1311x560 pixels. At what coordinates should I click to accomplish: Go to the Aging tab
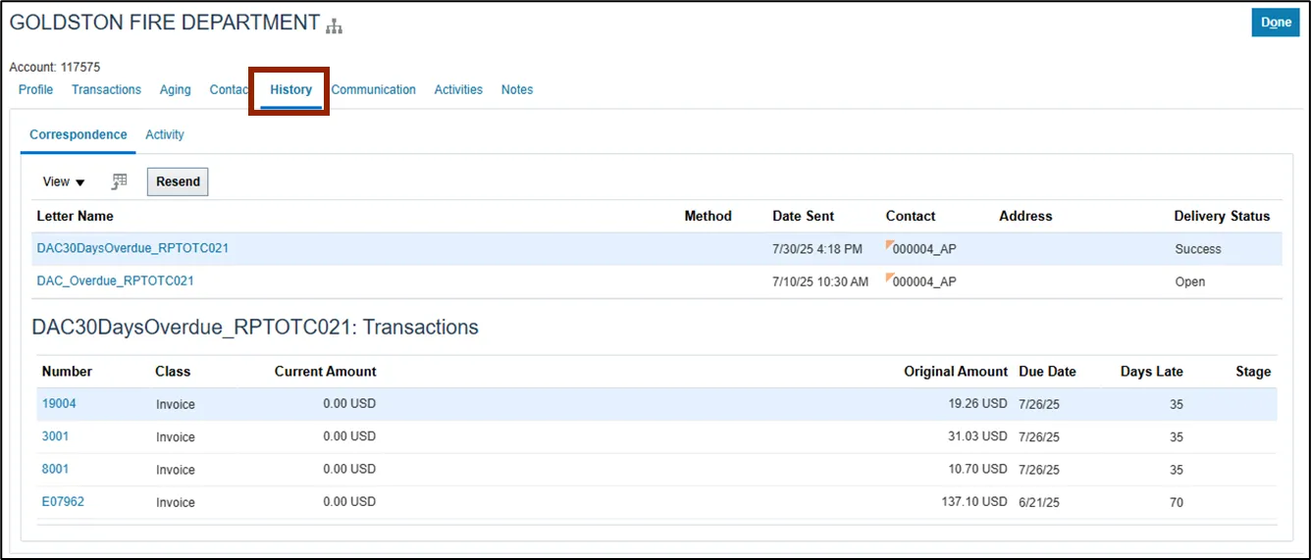176,89
